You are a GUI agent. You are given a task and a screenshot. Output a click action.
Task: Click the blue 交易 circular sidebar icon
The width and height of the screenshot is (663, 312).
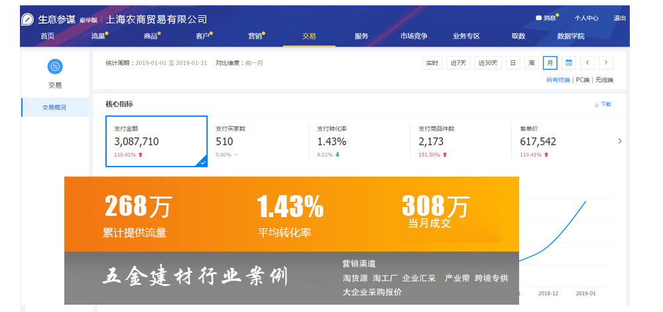(x=55, y=66)
